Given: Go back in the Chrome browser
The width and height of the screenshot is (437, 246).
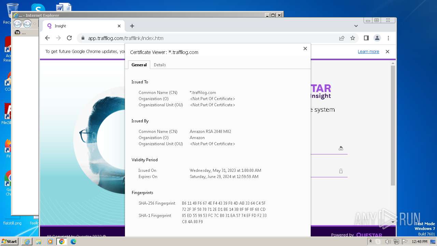Looking at the screenshot, I should click(x=47, y=38).
